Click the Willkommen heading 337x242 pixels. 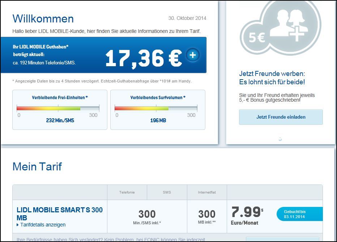(x=43, y=19)
